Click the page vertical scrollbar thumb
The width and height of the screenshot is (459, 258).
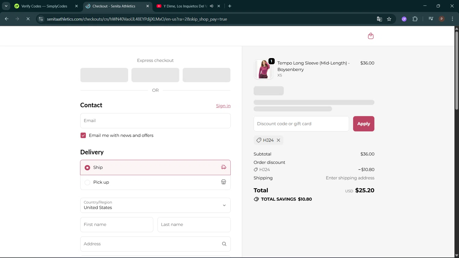point(457,70)
